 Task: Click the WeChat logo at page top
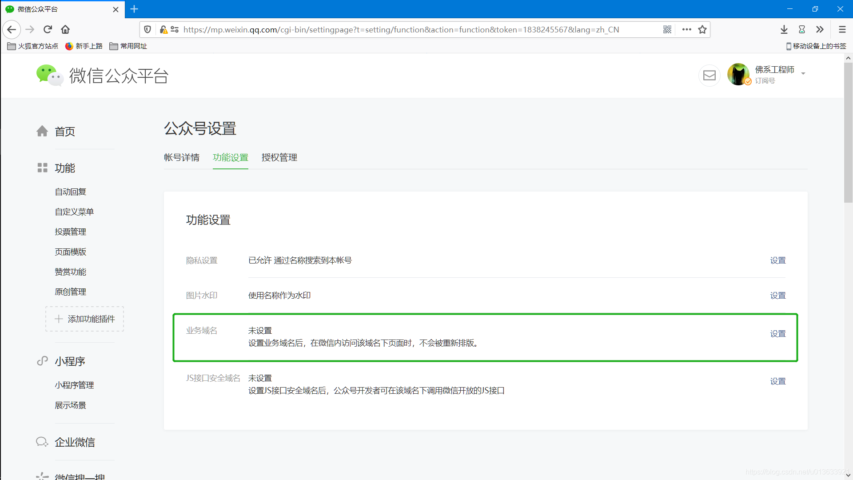102,76
